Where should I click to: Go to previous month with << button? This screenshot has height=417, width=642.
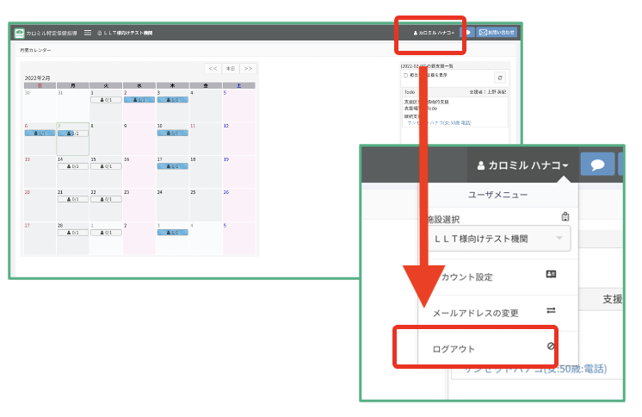(213, 68)
